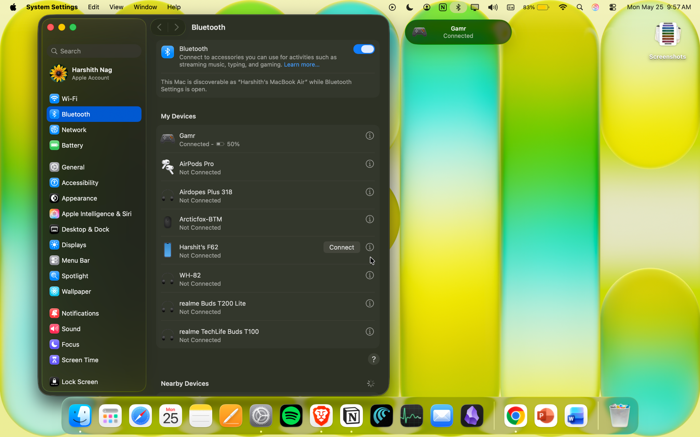Open the View menu
This screenshot has width=700, height=437.
(x=116, y=7)
